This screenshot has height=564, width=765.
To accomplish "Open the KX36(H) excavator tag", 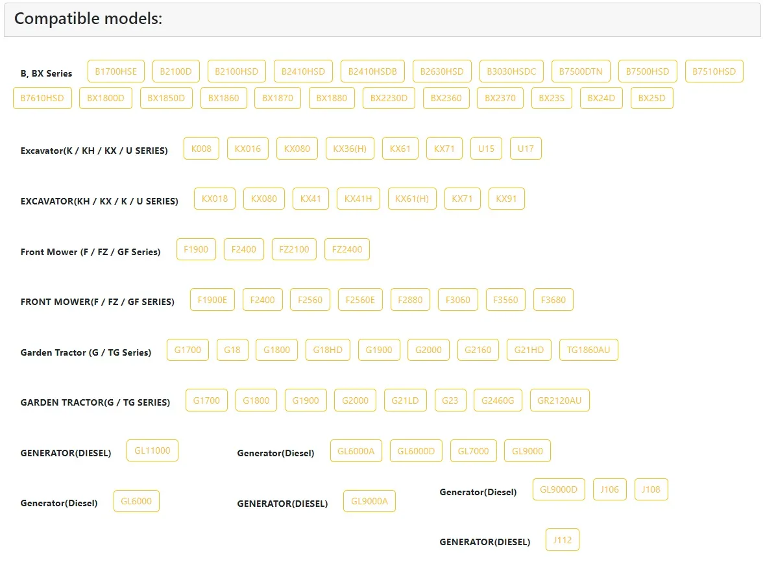I will click(x=350, y=149).
